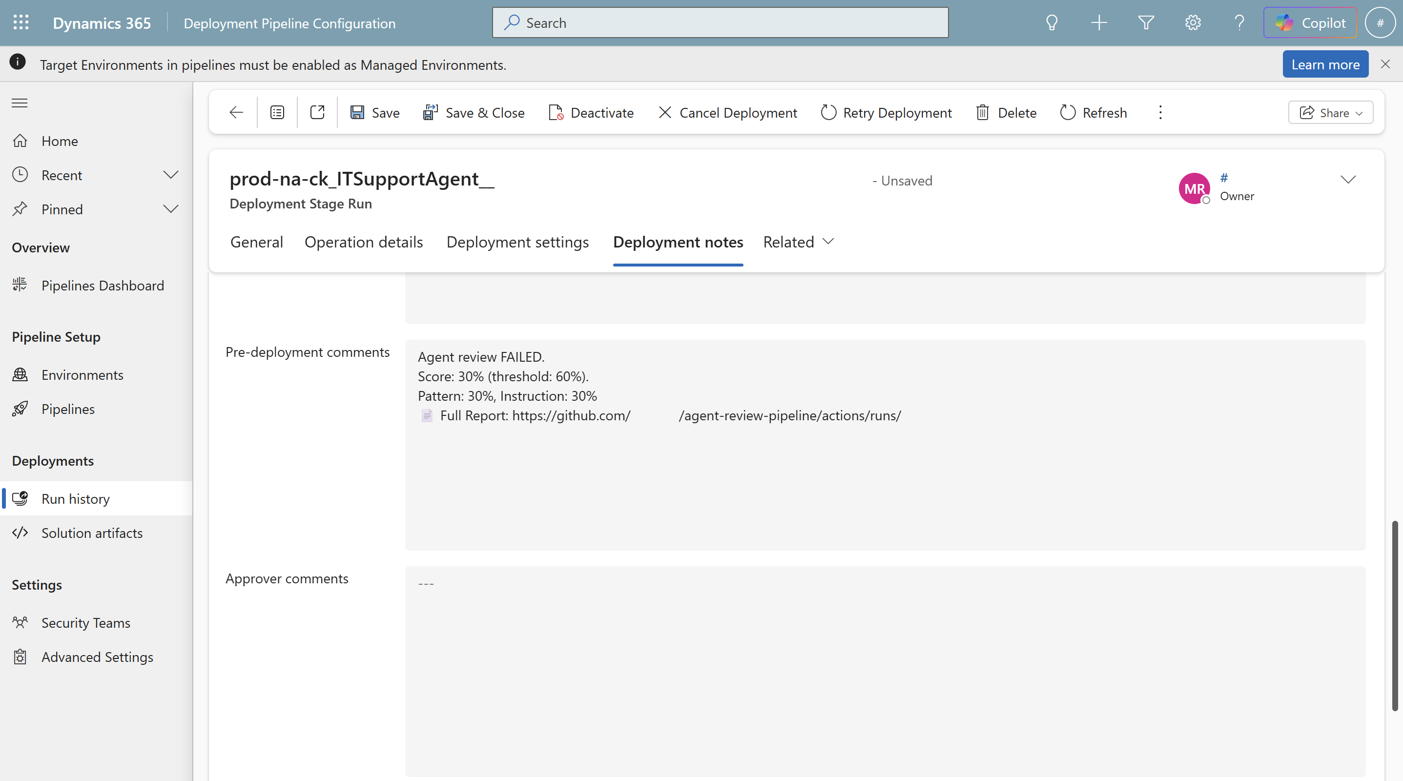Viewport: 1403px width, 781px height.
Task: Delete this deployment stage run
Action: tap(1006, 113)
